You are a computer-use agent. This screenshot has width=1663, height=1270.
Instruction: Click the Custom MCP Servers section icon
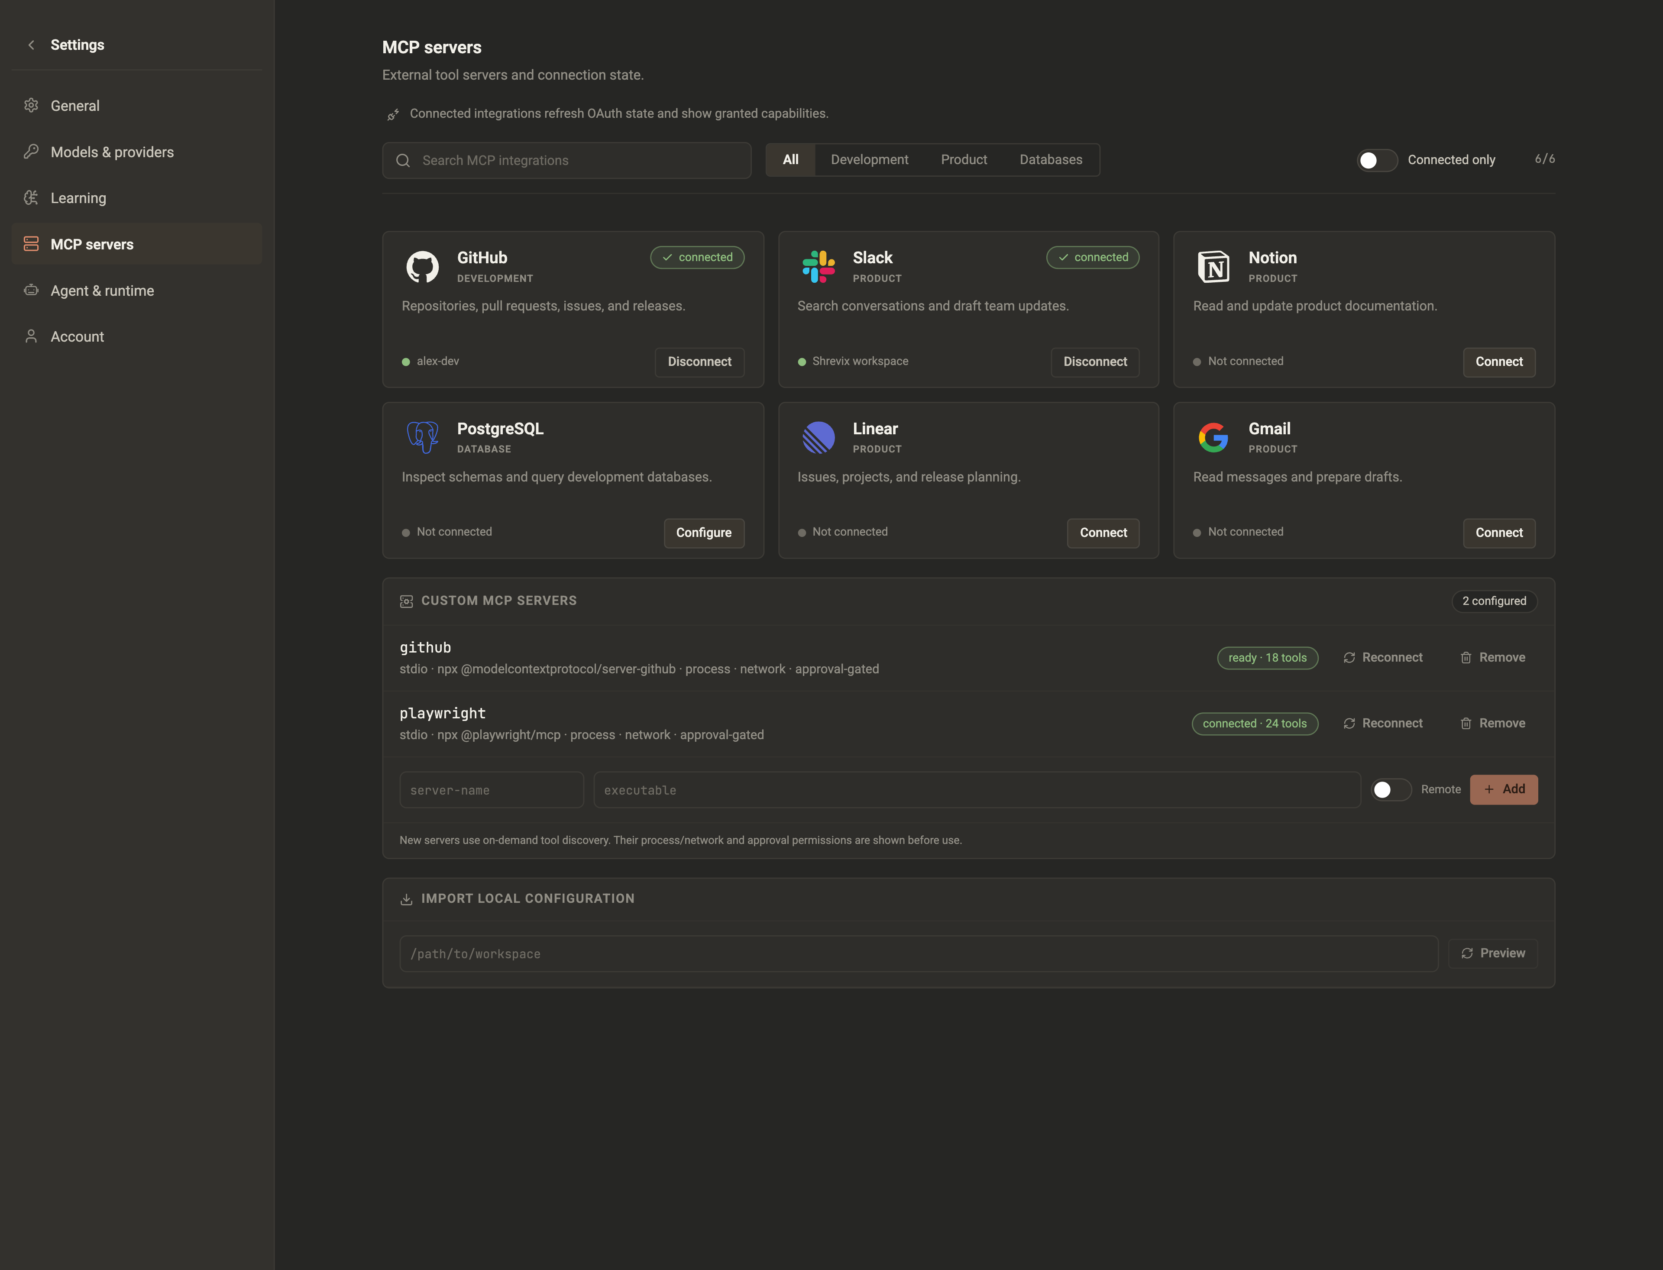tap(407, 602)
